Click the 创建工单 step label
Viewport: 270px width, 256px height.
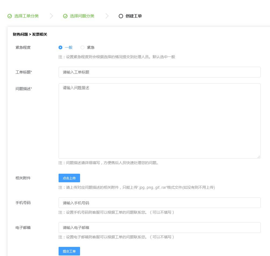(134, 16)
